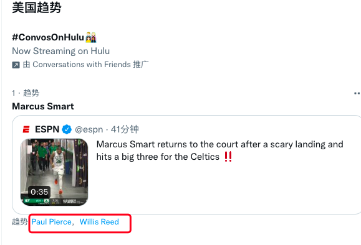This screenshot has height=245, width=361.
Task: Click the Now Streaming on Hulu text
Action: point(60,51)
